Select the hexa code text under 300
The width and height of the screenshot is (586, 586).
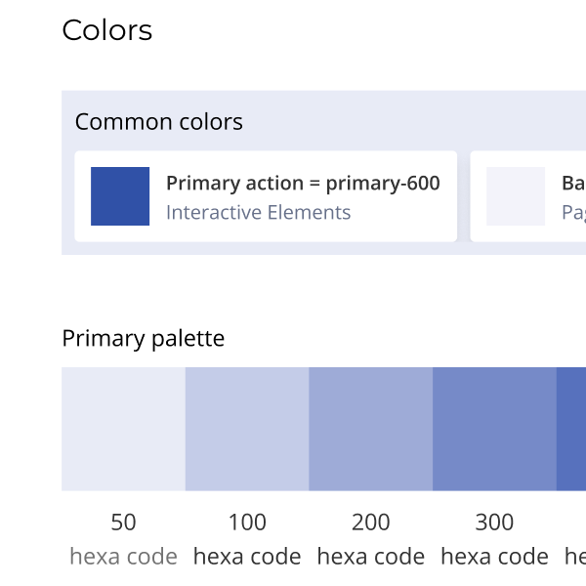(x=494, y=557)
